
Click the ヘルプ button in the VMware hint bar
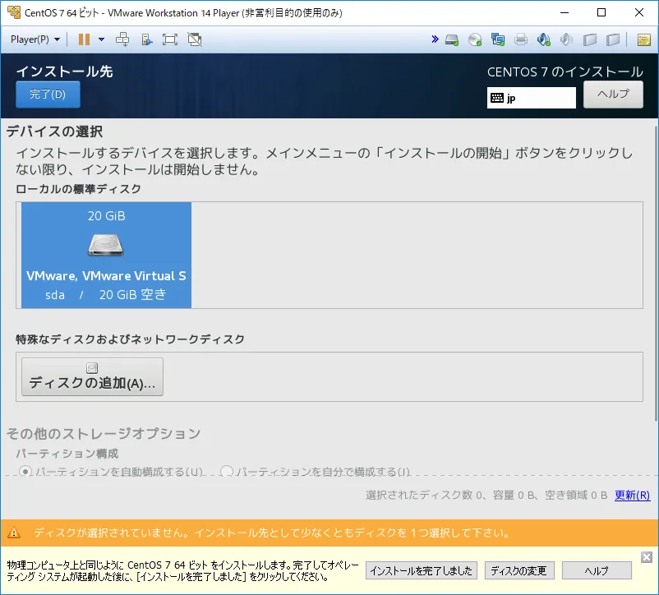pyautogui.click(x=597, y=570)
